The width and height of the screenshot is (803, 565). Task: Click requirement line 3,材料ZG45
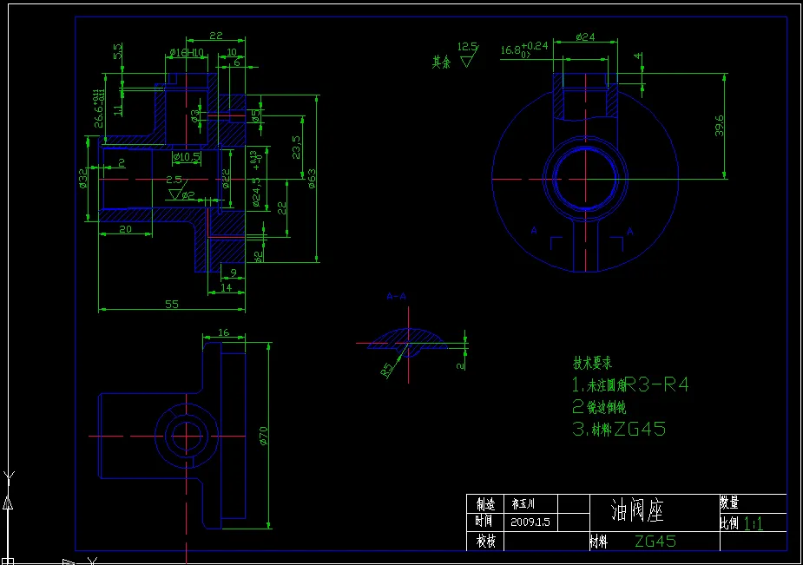[x=618, y=428]
